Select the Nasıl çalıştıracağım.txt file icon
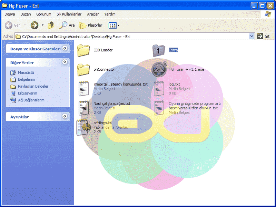 click(x=83, y=108)
